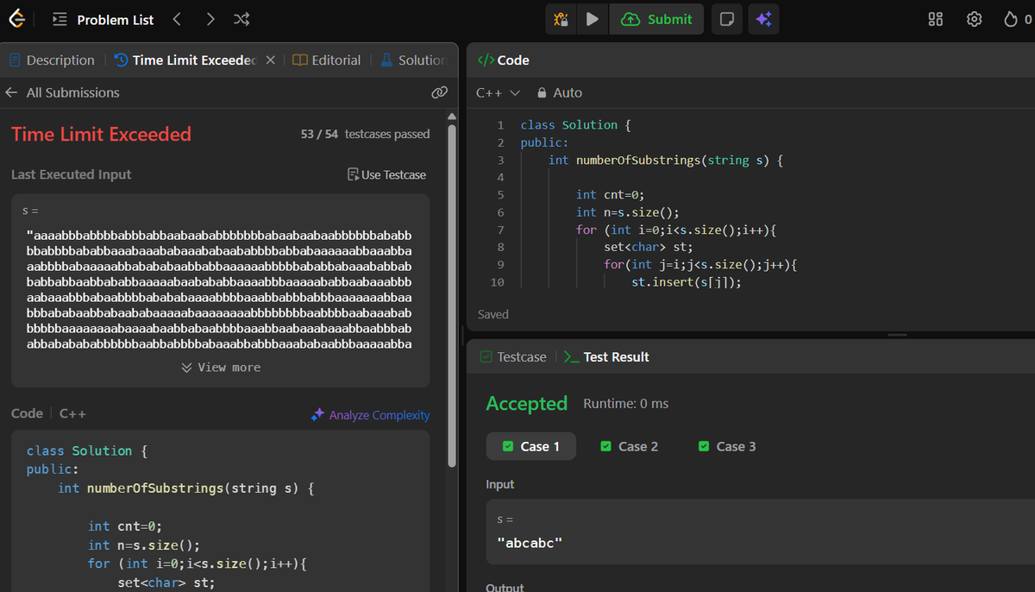Click Analyze Complexity
This screenshot has height=592, width=1035.
coord(370,415)
